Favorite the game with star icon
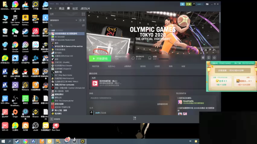The image size is (257, 144). click(x=214, y=58)
